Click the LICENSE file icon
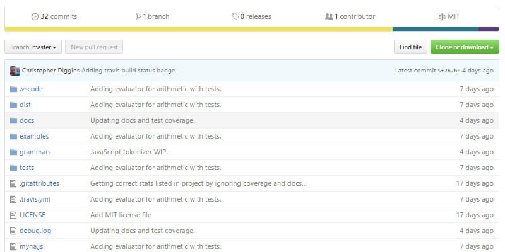Image resolution: width=505 pixels, height=252 pixels. coord(14,215)
